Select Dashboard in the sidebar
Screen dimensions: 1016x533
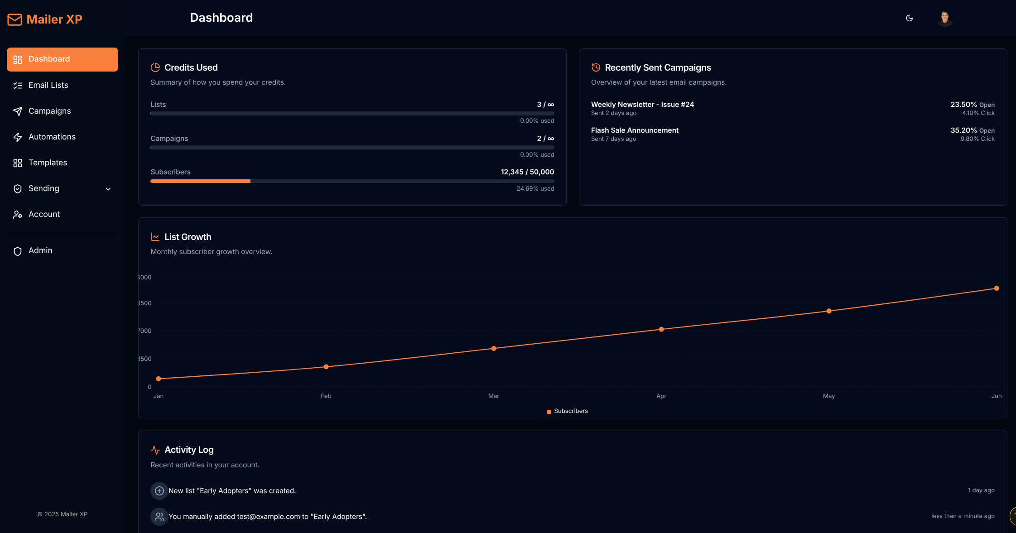tap(49, 59)
